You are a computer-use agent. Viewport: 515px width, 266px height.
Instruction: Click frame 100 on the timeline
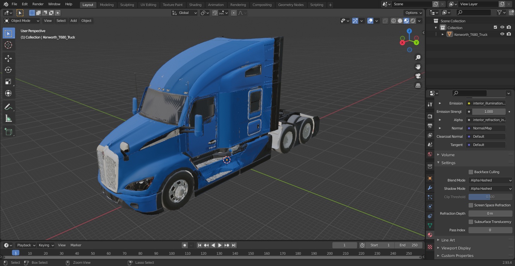tap(172, 254)
